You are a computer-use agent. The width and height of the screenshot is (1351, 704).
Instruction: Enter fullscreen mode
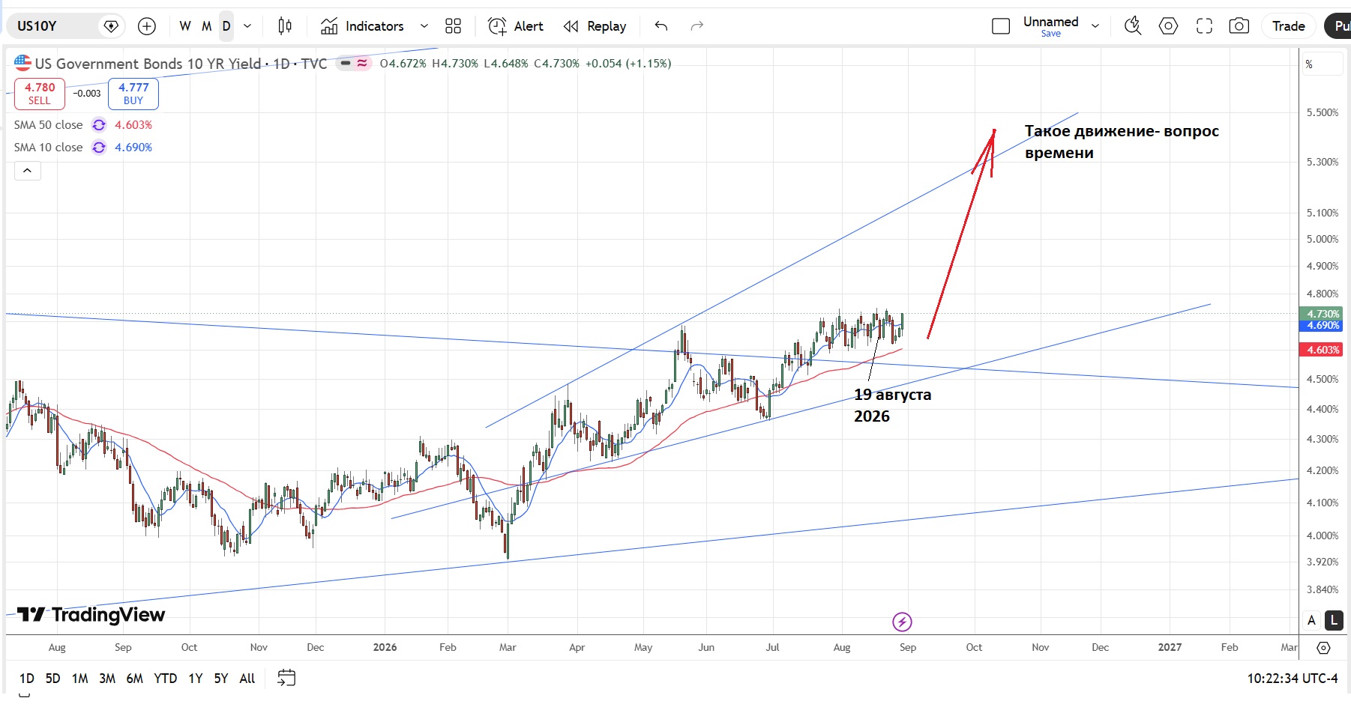point(1204,26)
